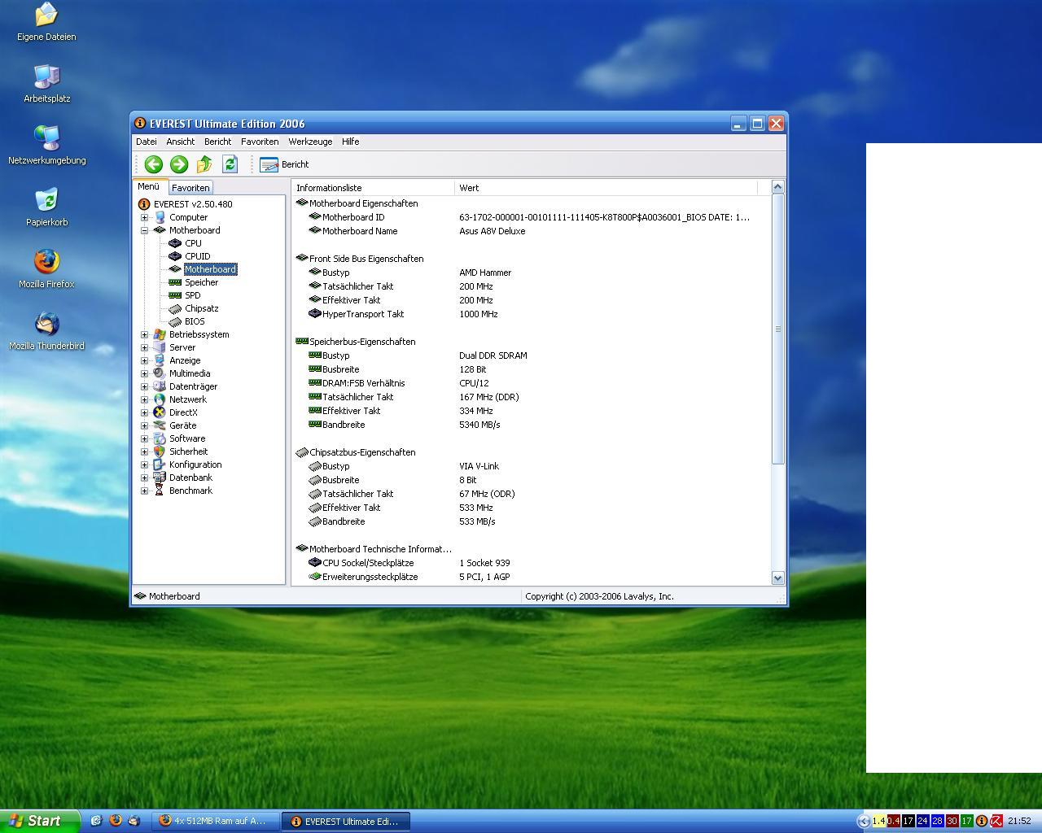Click the scrollbar down arrow
1042x833 pixels.
tap(777, 578)
